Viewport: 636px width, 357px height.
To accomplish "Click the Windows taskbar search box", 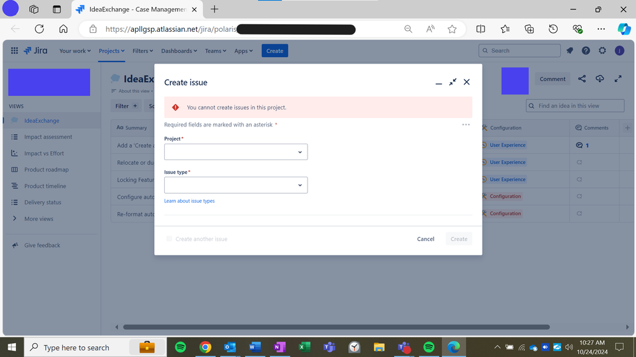I will 95,347.
